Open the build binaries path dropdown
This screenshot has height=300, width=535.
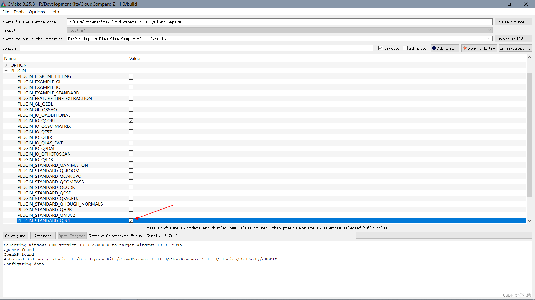pyautogui.click(x=489, y=39)
